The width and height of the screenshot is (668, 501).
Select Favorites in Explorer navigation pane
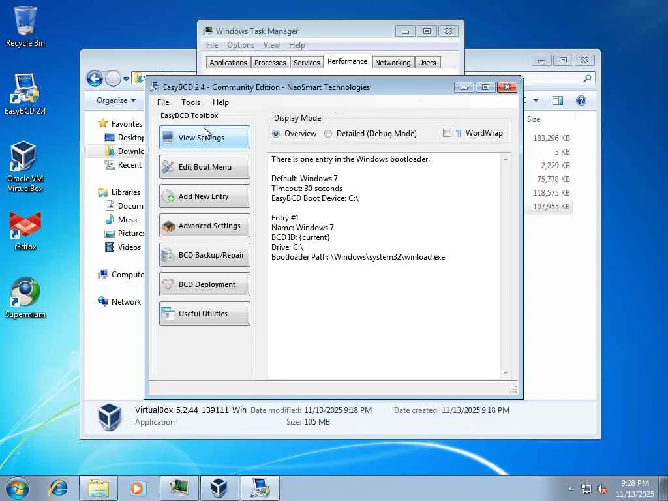121,123
